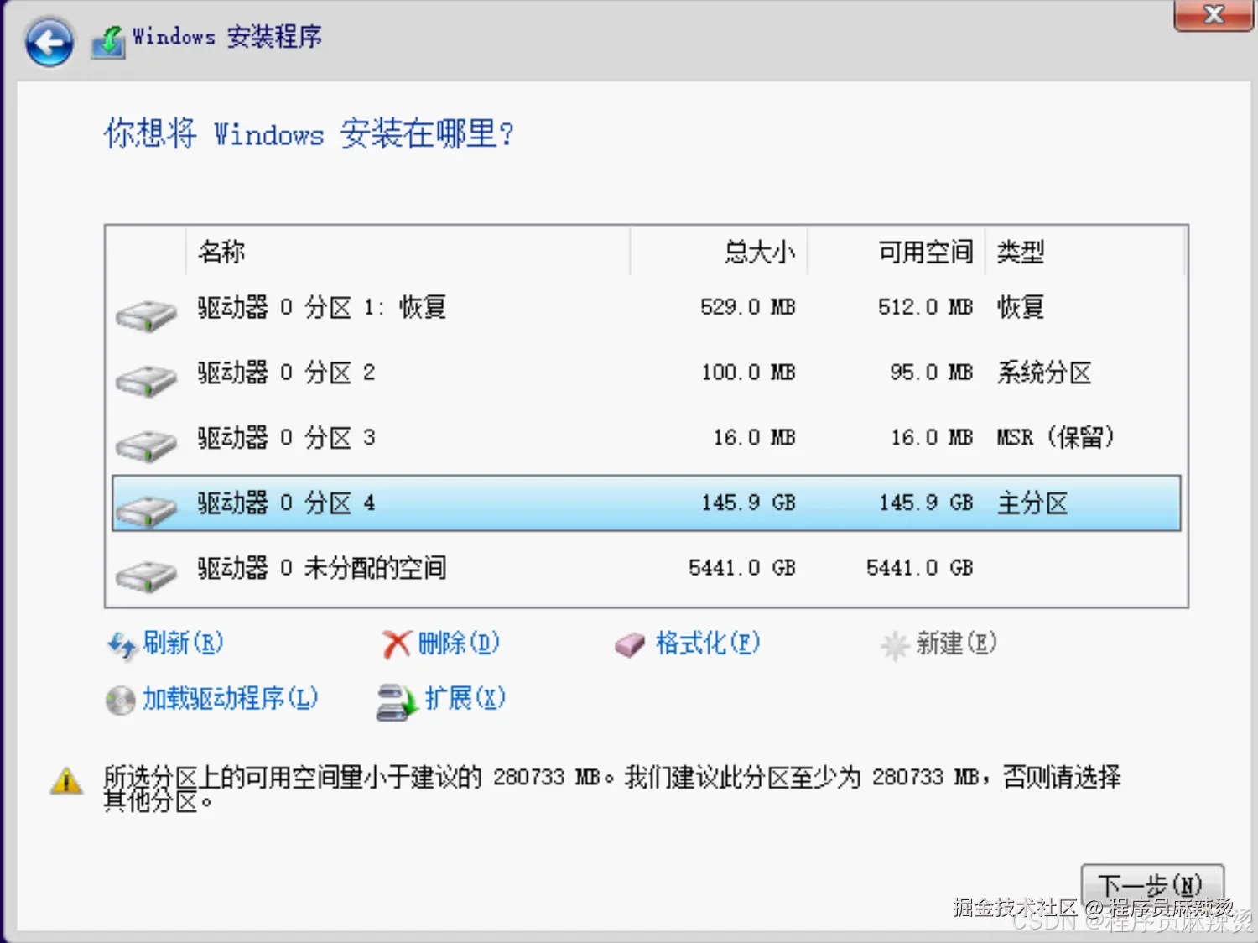The image size is (1258, 943).
Task: Click the drive icon for 分区 3
Action: click(146, 445)
